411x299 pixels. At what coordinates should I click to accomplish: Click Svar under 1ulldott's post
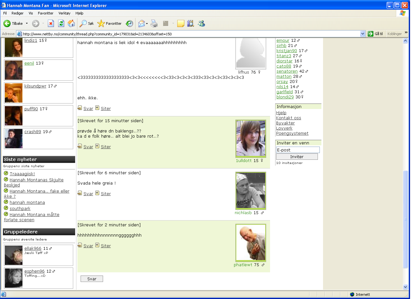(88, 147)
